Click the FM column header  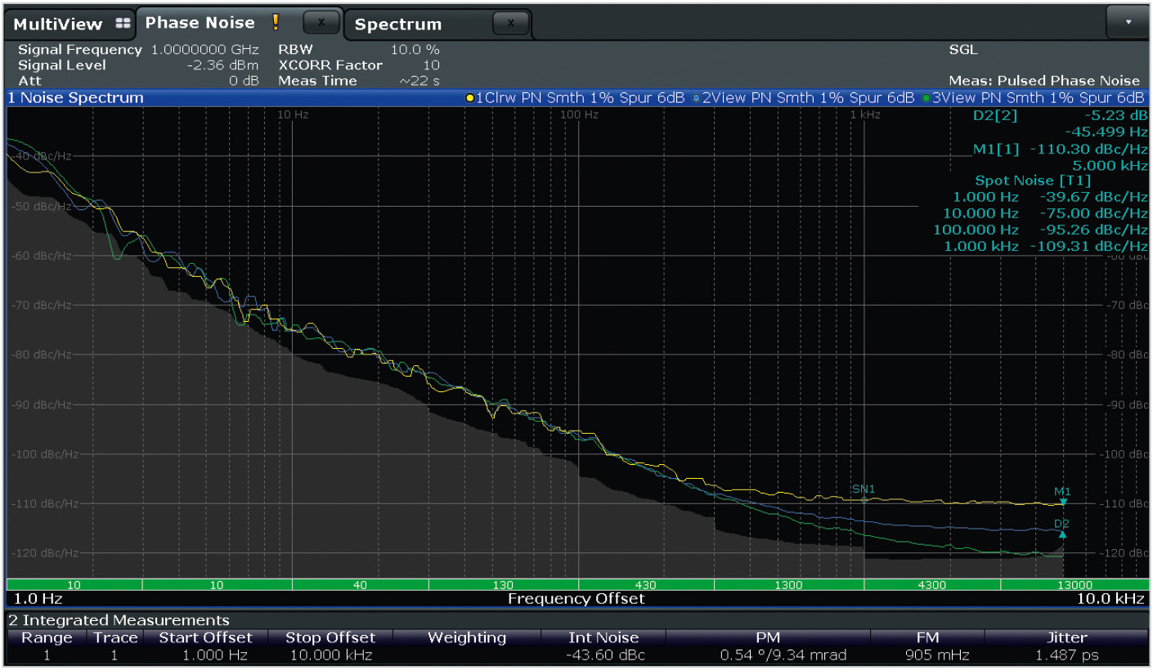pos(928,638)
